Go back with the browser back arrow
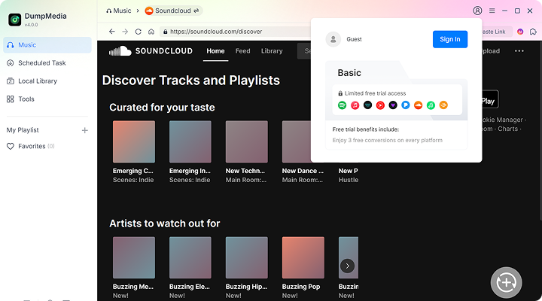This screenshot has height=301, width=542. [111, 32]
